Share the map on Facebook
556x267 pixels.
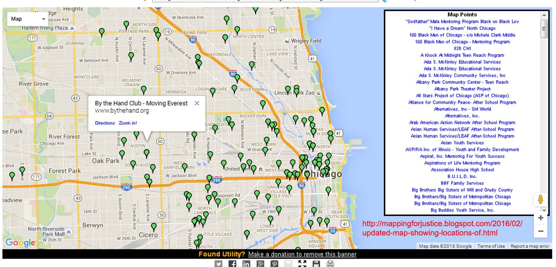click(232, 263)
